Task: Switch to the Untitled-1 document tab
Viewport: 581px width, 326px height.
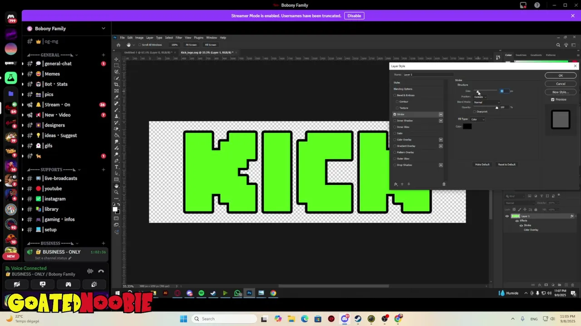Action: point(147,53)
